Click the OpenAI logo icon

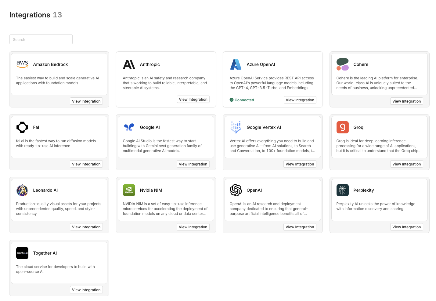[236, 190]
